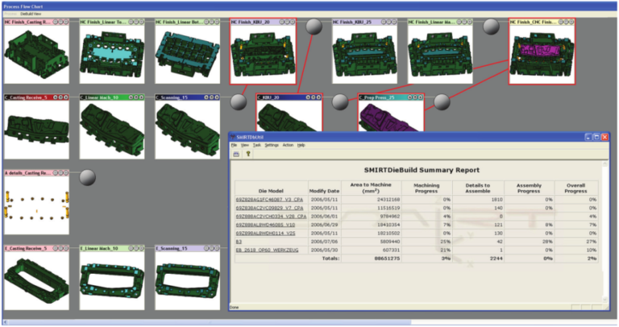Click gray sphere node right of C_Prep Press_25
Viewport: 619px width, 327px height.
442,101
